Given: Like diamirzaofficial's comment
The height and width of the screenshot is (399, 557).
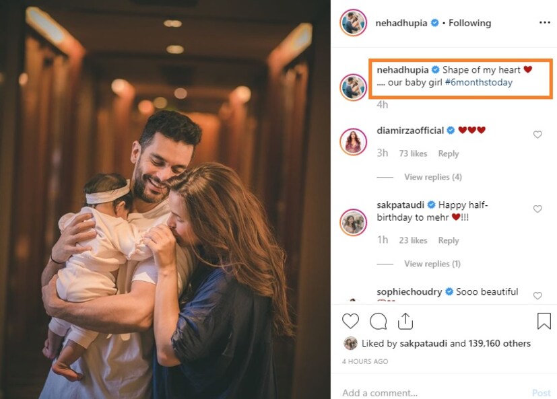Looking at the screenshot, I should [537, 135].
